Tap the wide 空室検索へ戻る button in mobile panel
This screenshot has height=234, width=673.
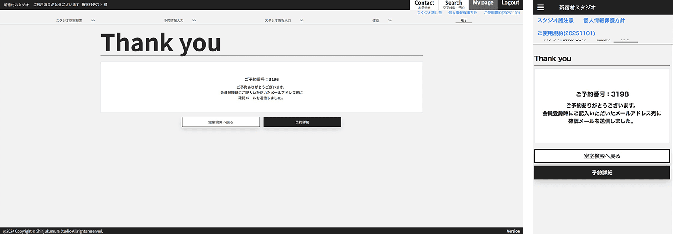click(602, 156)
